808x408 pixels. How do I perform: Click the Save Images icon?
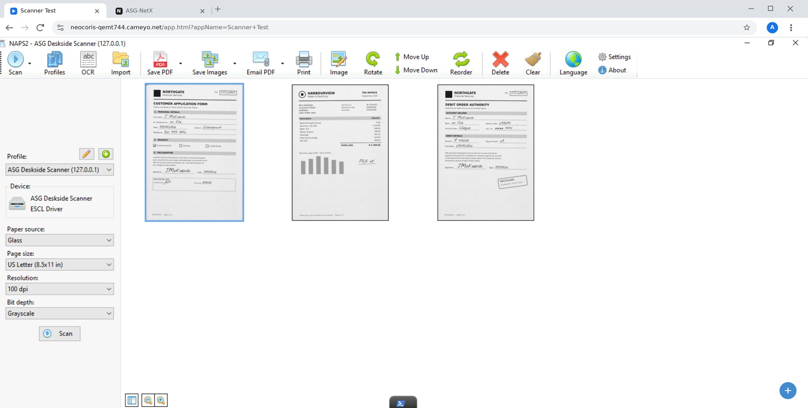[x=210, y=63]
